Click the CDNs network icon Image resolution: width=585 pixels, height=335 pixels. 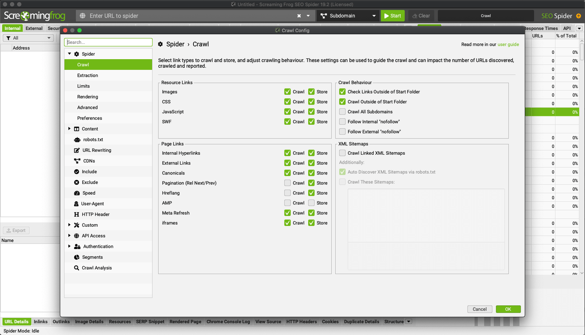tap(77, 161)
